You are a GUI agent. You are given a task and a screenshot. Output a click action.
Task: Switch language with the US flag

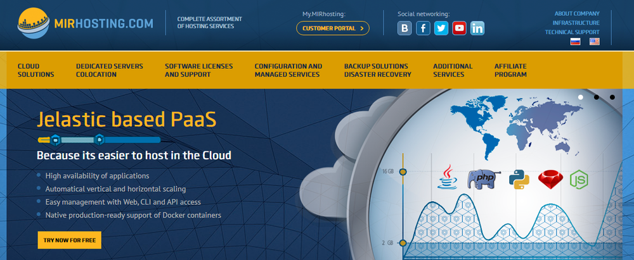click(x=595, y=41)
